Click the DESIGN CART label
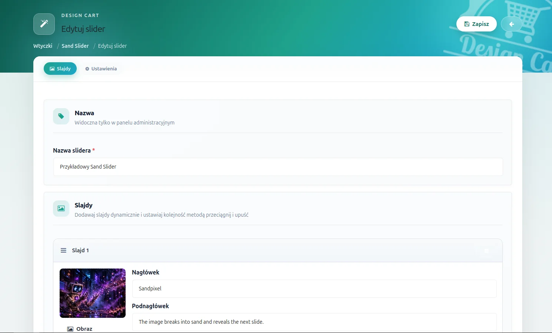Image resolution: width=552 pixels, height=333 pixels. click(x=80, y=16)
